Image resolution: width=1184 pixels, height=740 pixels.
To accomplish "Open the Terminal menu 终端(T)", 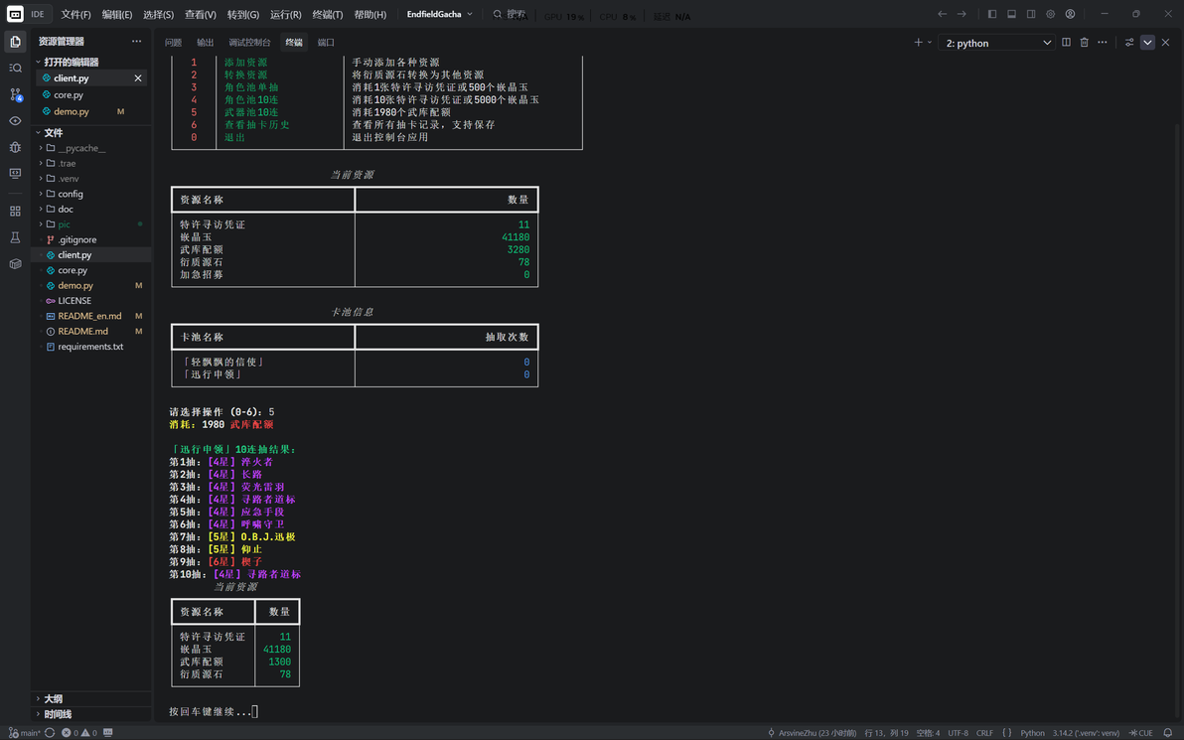I will coord(328,14).
